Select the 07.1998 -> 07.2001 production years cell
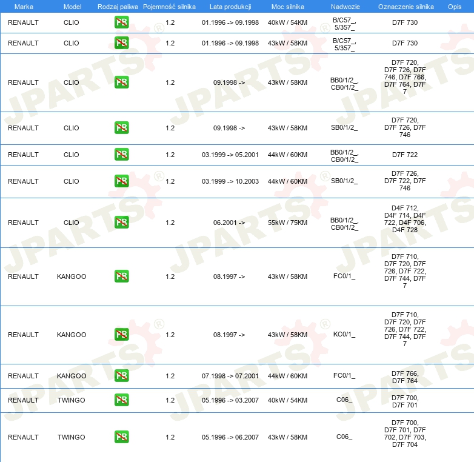The image size is (474, 462). 230,376
